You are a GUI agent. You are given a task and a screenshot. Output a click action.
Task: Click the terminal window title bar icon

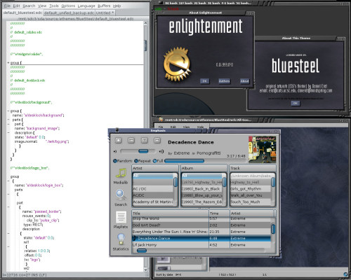[161, 3]
